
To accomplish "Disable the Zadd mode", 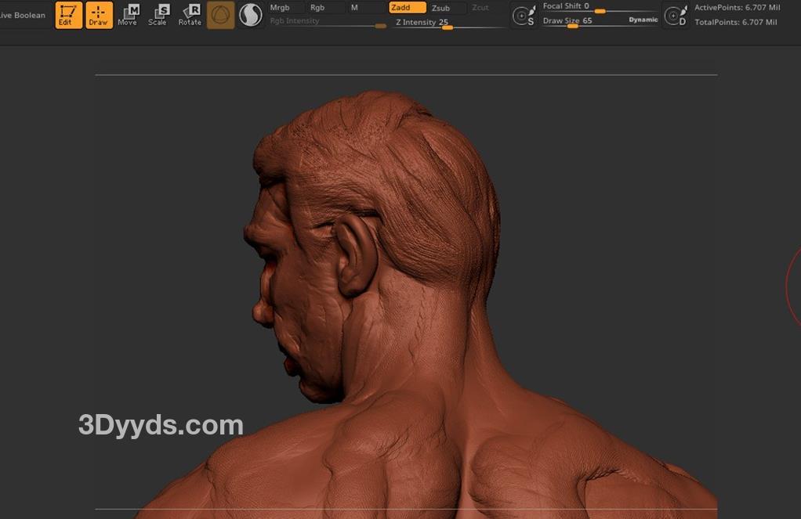I will [407, 8].
